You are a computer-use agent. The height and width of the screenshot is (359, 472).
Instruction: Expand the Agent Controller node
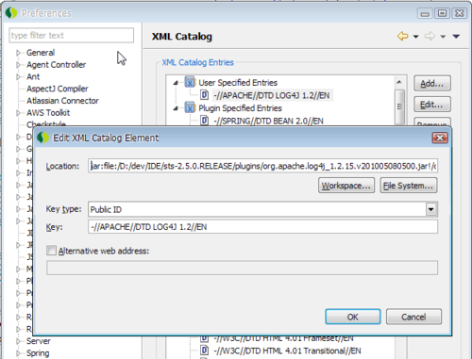18,65
